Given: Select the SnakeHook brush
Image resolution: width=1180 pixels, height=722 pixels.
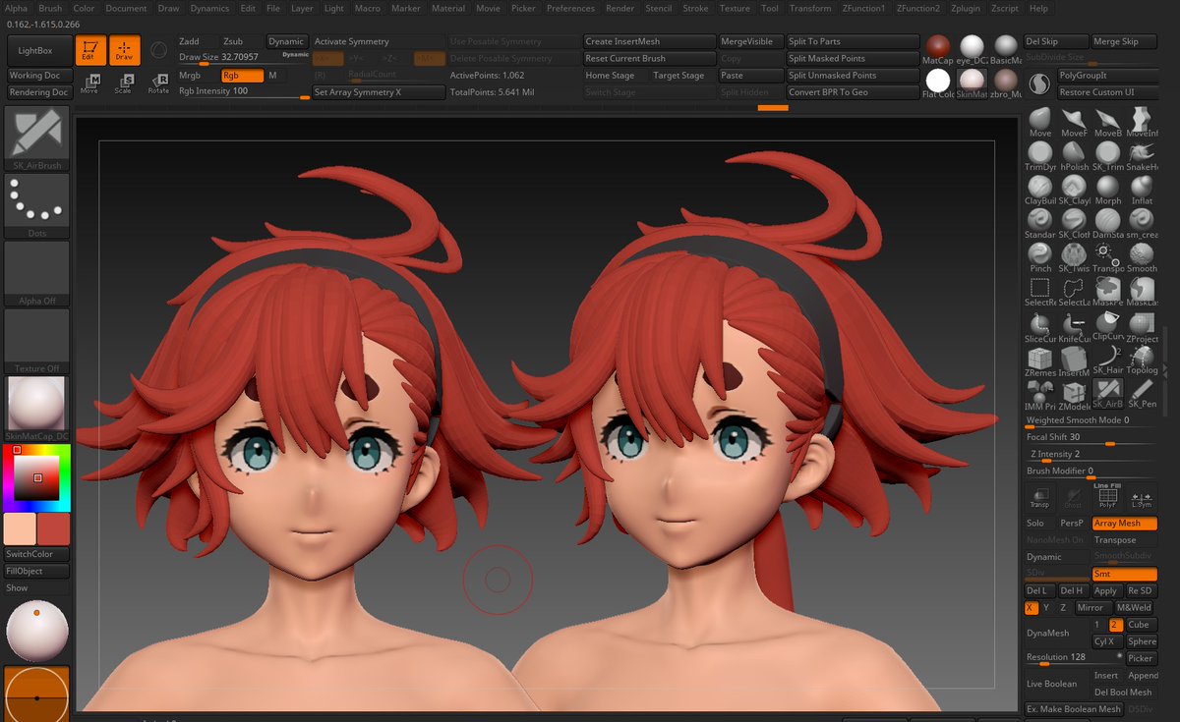Looking at the screenshot, I should click(x=1142, y=156).
